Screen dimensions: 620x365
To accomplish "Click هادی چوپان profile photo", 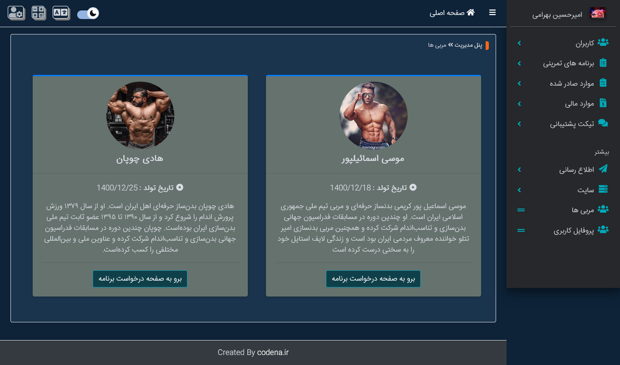I will (140, 116).
